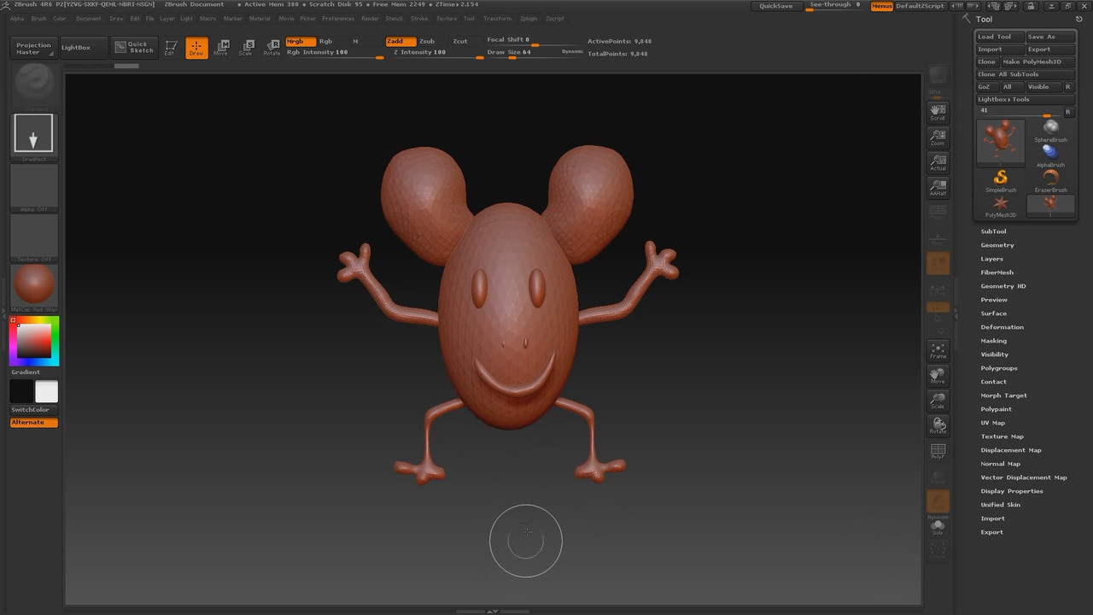Image resolution: width=1093 pixels, height=615 pixels.
Task: Toggle the Menus button in title bar
Action: [x=882, y=6]
